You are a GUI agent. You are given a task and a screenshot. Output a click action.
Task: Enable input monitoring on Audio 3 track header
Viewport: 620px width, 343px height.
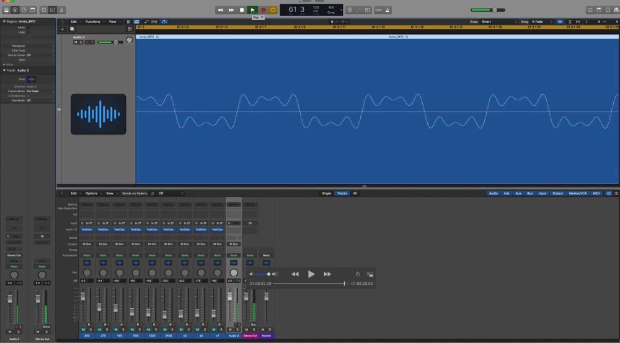92,42
